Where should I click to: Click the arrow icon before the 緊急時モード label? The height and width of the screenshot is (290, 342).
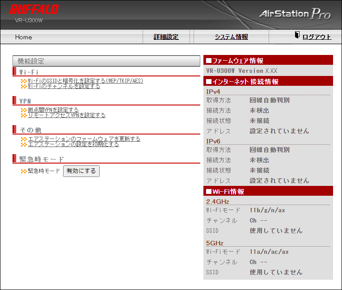[x=24, y=171]
